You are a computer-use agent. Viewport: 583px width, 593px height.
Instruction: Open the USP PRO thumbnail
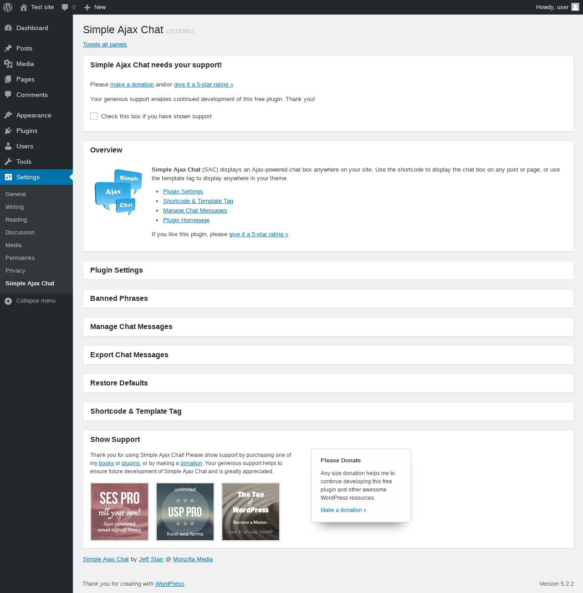click(x=185, y=512)
